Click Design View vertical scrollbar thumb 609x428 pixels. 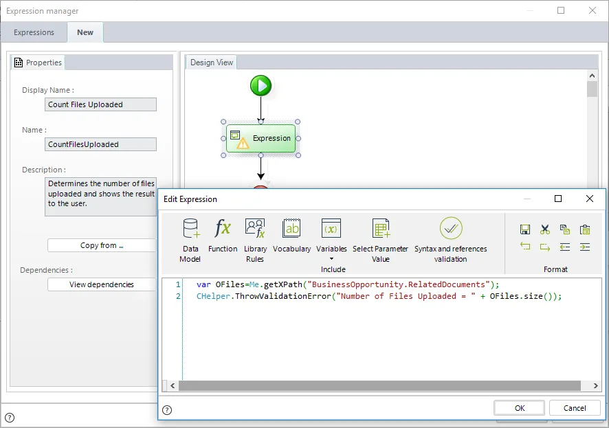(x=592, y=89)
